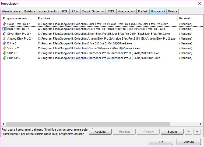Click the Dfine2.exe path
The image size is (204, 147).
(x=85, y=43)
